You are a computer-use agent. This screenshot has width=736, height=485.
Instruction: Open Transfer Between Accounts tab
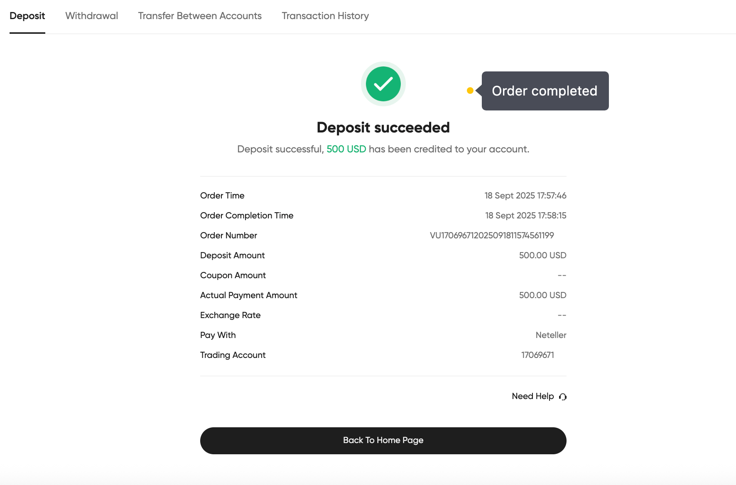coord(200,16)
